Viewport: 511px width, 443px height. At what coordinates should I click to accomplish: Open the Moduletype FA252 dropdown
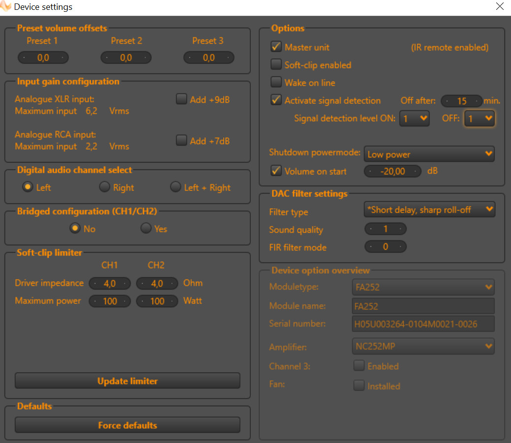pyautogui.click(x=423, y=287)
